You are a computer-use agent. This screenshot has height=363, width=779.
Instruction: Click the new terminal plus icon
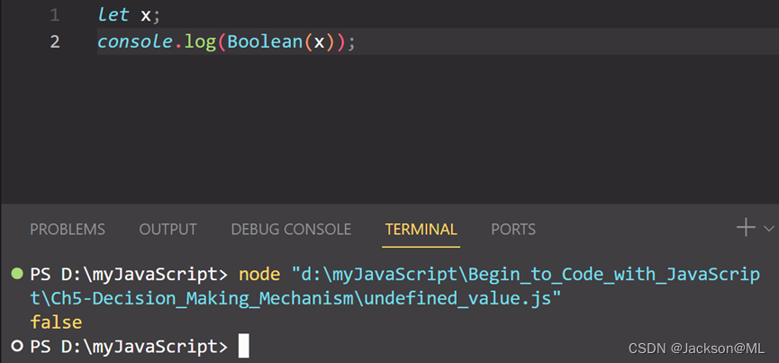(x=745, y=228)
